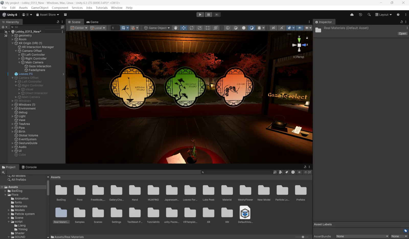Image resolution: width=409 pixels, height=239 pixels.
Task: Open the GameObject menu
Action: [40, 8]
